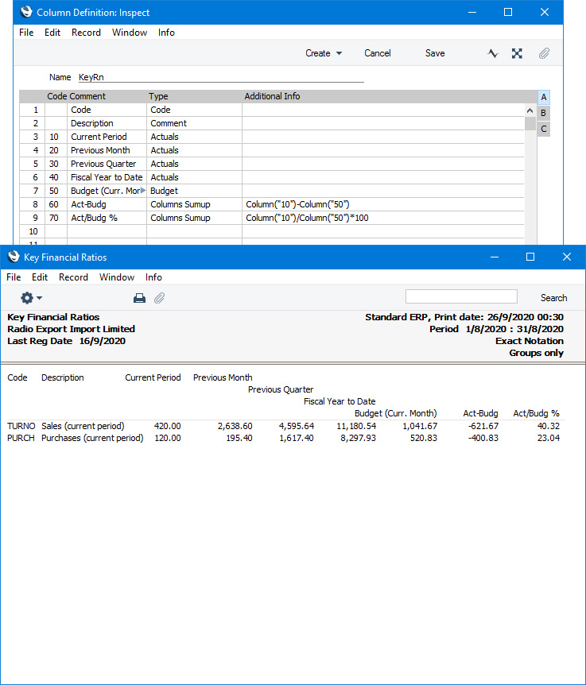Click the app logo in Key Financial Ratios title bar
The width and height of the screenshot is (586, 685).
point(14,257)
